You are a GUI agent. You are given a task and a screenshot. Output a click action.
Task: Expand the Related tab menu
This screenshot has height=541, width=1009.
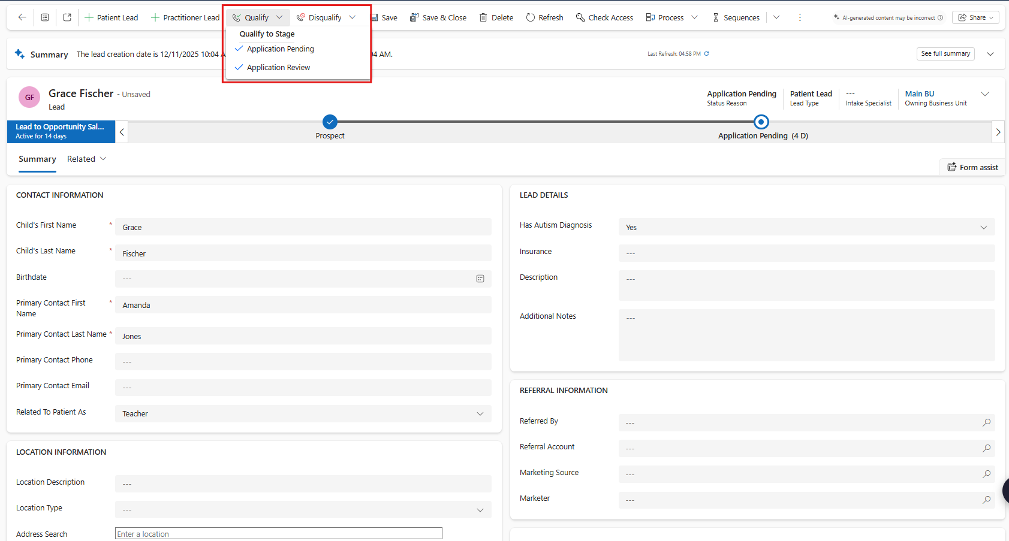point(87,159)
